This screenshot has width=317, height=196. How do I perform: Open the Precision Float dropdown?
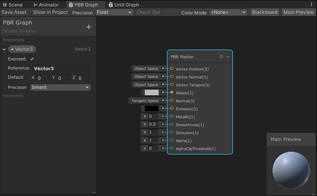click(114, 12)
